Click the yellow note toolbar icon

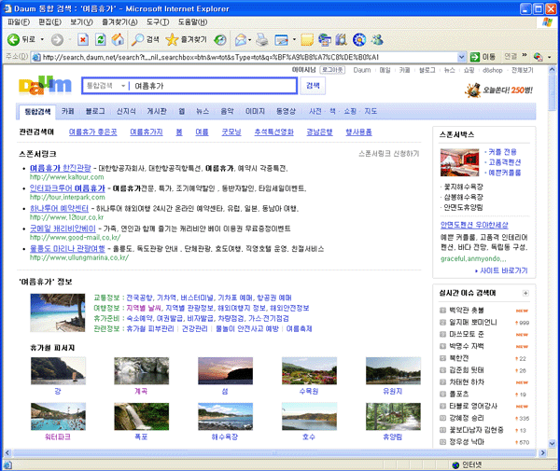click(x=307, y=39)
